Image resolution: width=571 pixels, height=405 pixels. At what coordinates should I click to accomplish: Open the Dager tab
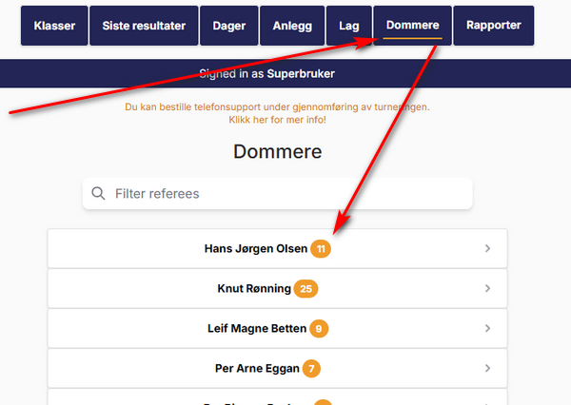pyautogui.click(x=229, y=26)
